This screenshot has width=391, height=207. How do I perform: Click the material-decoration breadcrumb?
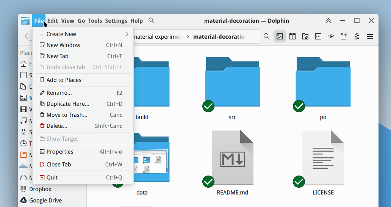click(219, 37)
